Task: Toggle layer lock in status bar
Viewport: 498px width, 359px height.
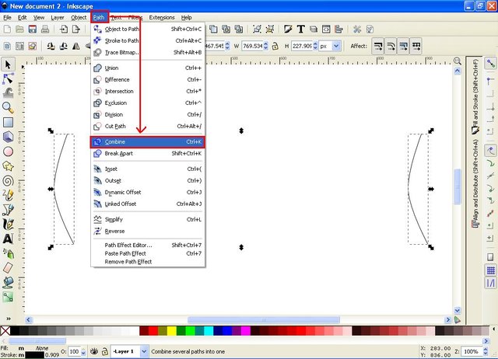Action: pyautogui.click(x=104, y=351)
